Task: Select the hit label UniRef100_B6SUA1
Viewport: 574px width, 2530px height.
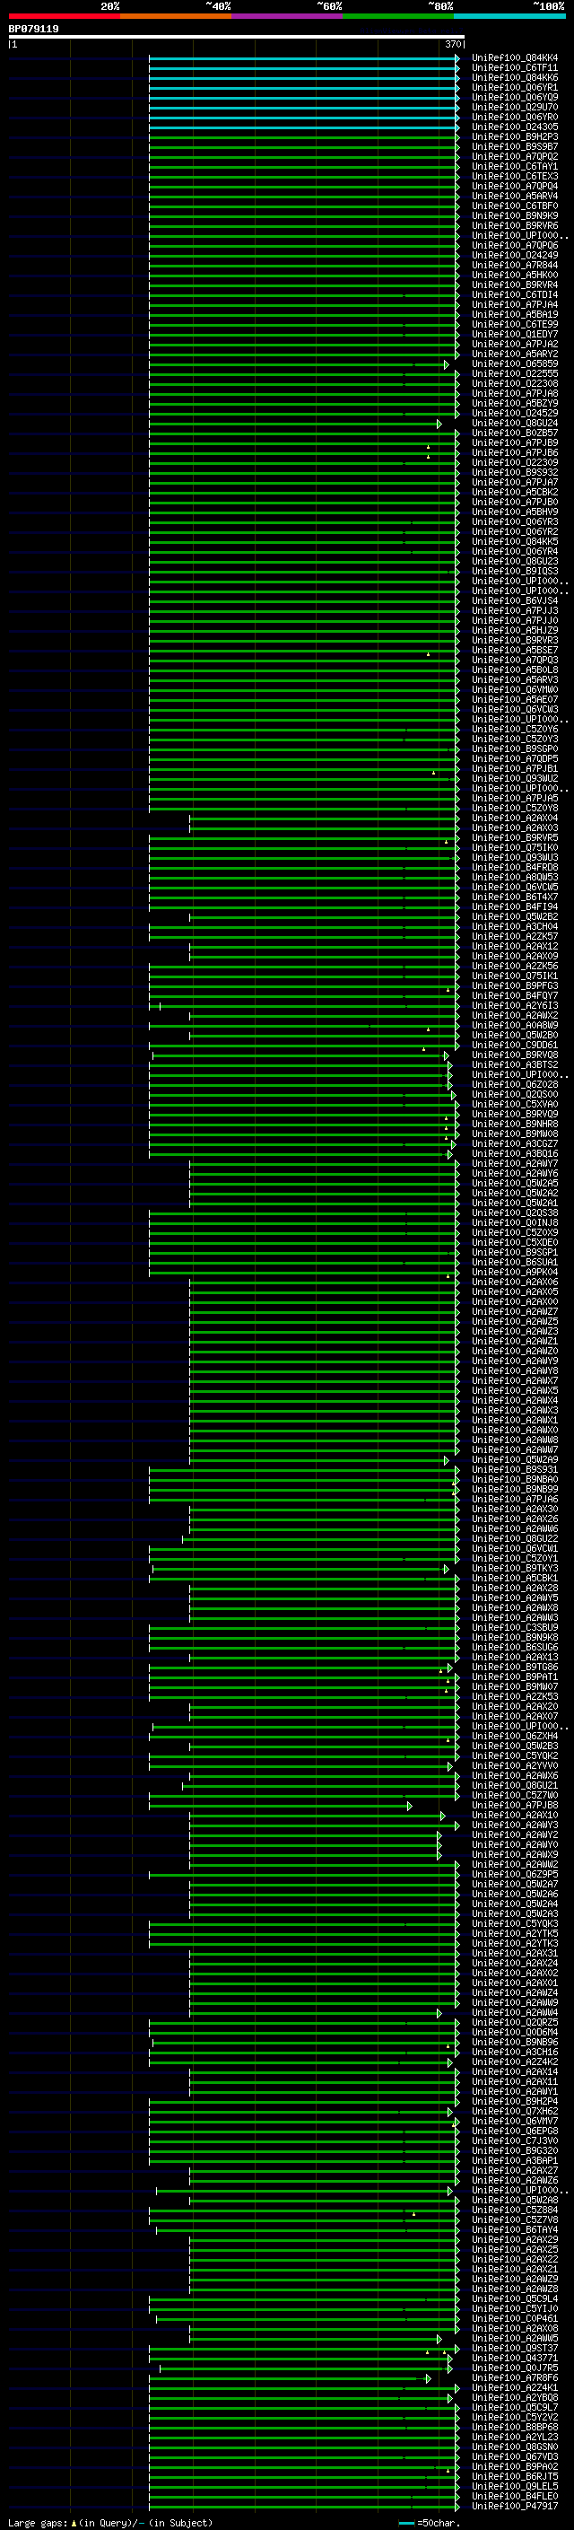Action: 515,1262
